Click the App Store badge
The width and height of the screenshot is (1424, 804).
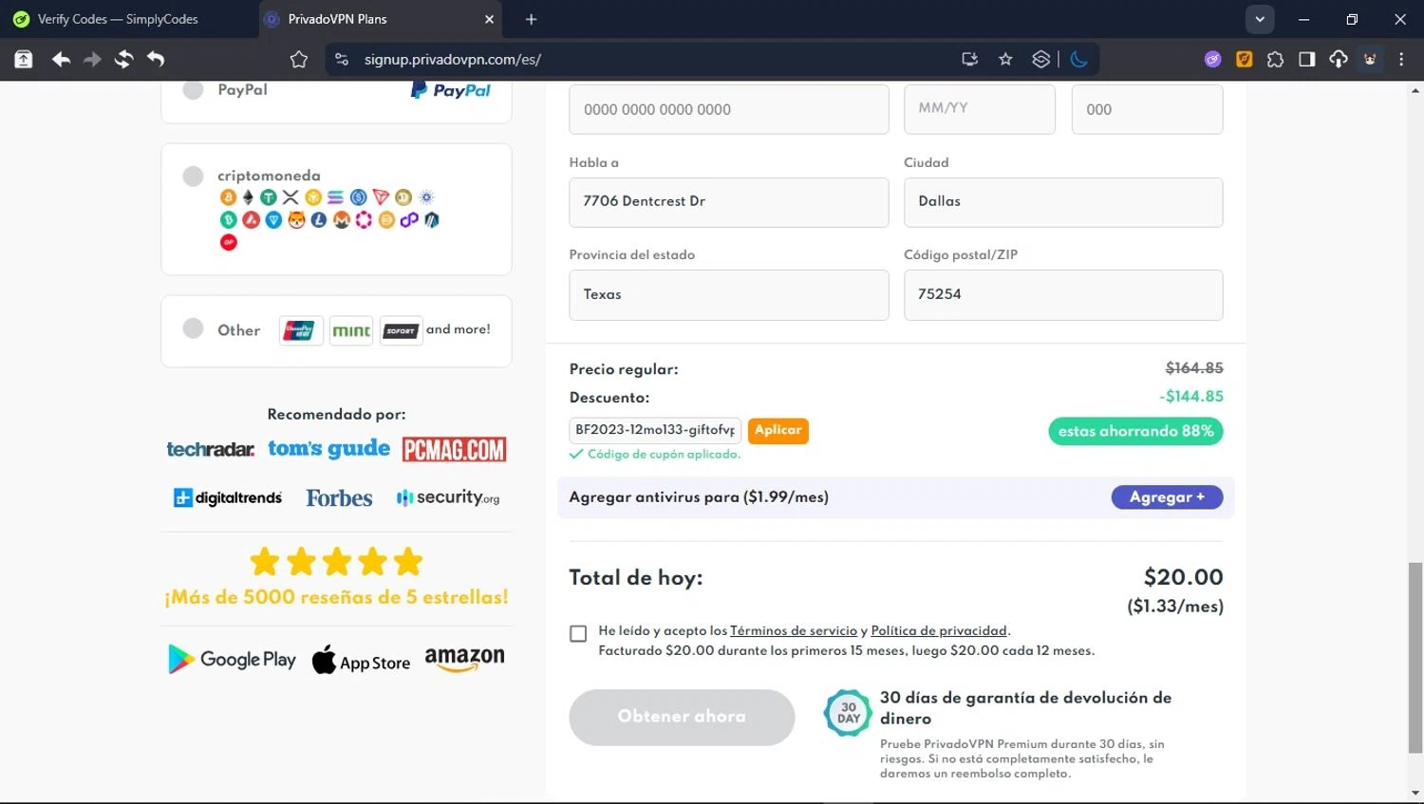point(361,661)
